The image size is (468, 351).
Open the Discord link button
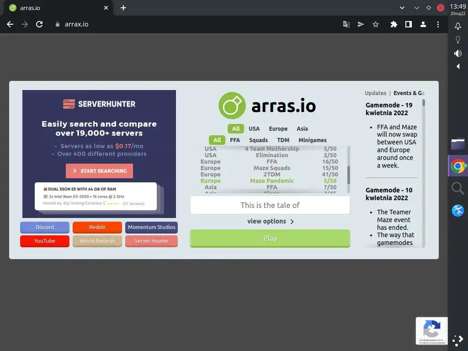tap(45, 227)
